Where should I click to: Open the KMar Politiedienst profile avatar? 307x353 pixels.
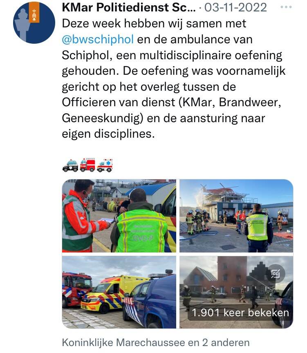click(x=34, y=22)
